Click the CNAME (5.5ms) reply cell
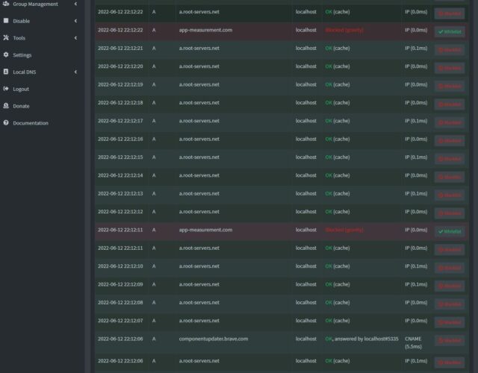 point(413,342)
